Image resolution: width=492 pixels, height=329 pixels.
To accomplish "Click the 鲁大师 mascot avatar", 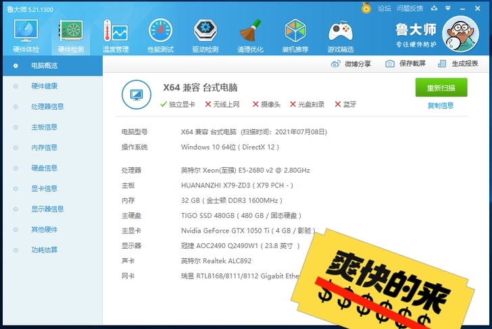I will 460,34.
